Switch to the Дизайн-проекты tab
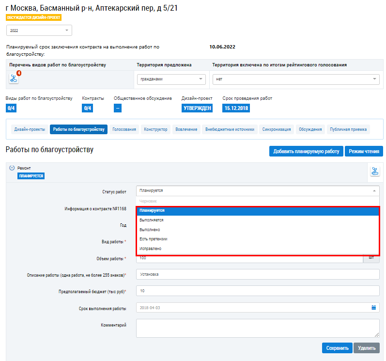Screen dimensions: 386x361 point(30,129)
